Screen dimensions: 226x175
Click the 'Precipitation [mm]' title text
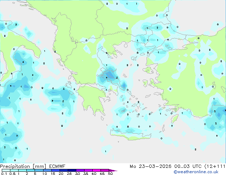click(x=23, y=166)
